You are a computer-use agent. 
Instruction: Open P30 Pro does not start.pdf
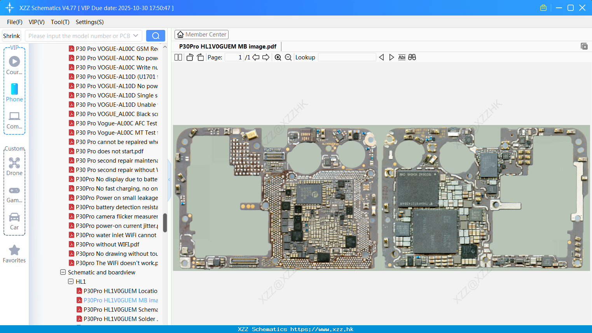107,151
